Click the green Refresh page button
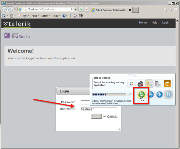The height and width of the screenshot is (149, 180). [x=81, y=9]
